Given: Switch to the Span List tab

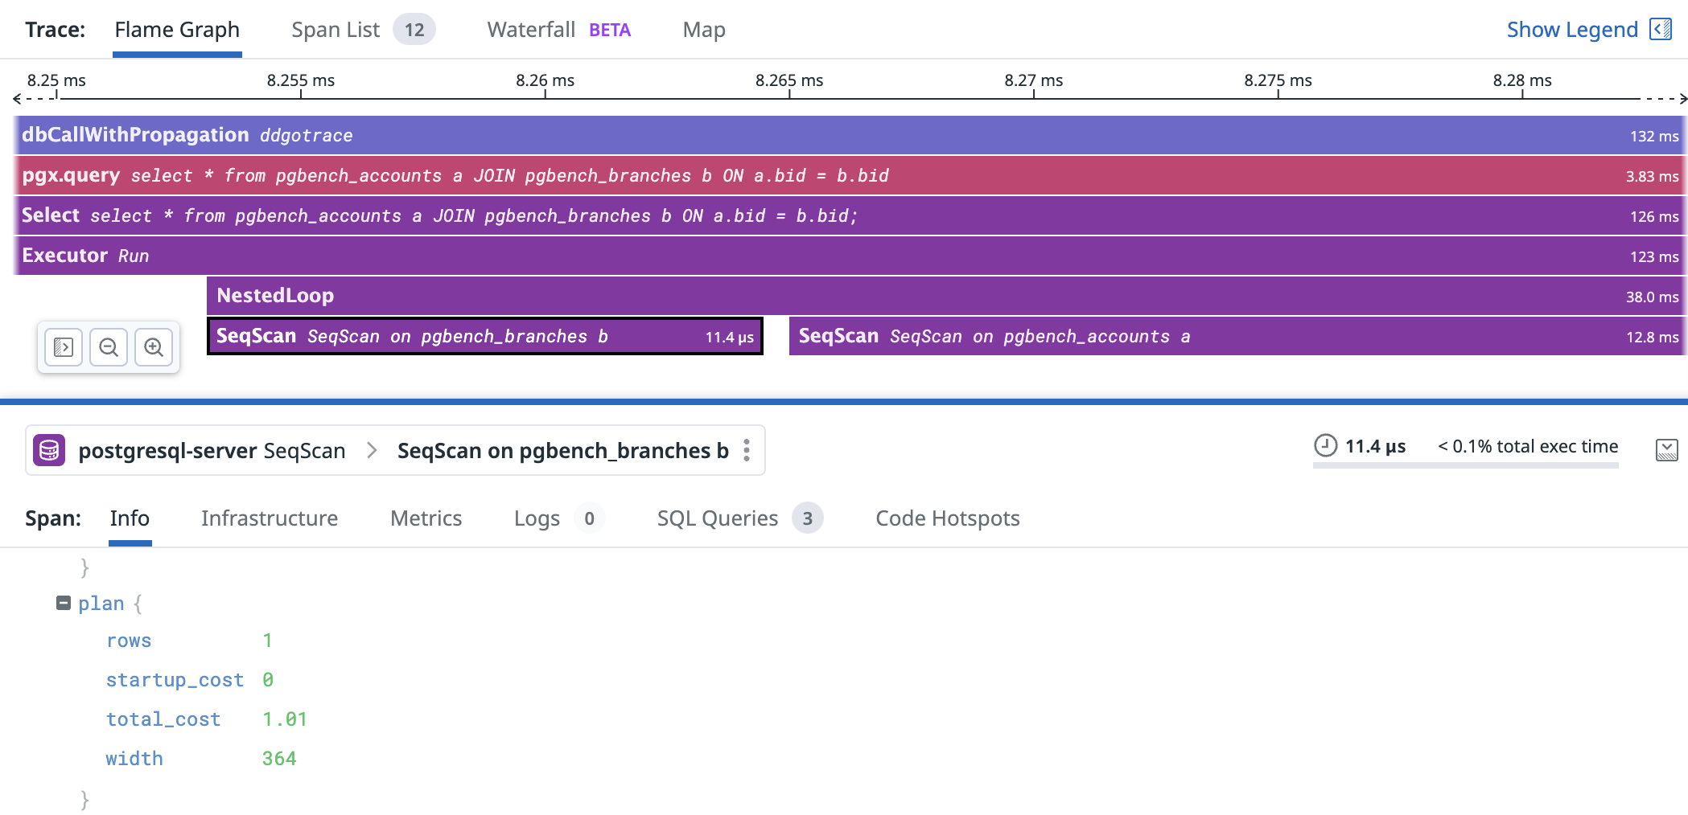Looking at the screenshot, I should (336, 30).
